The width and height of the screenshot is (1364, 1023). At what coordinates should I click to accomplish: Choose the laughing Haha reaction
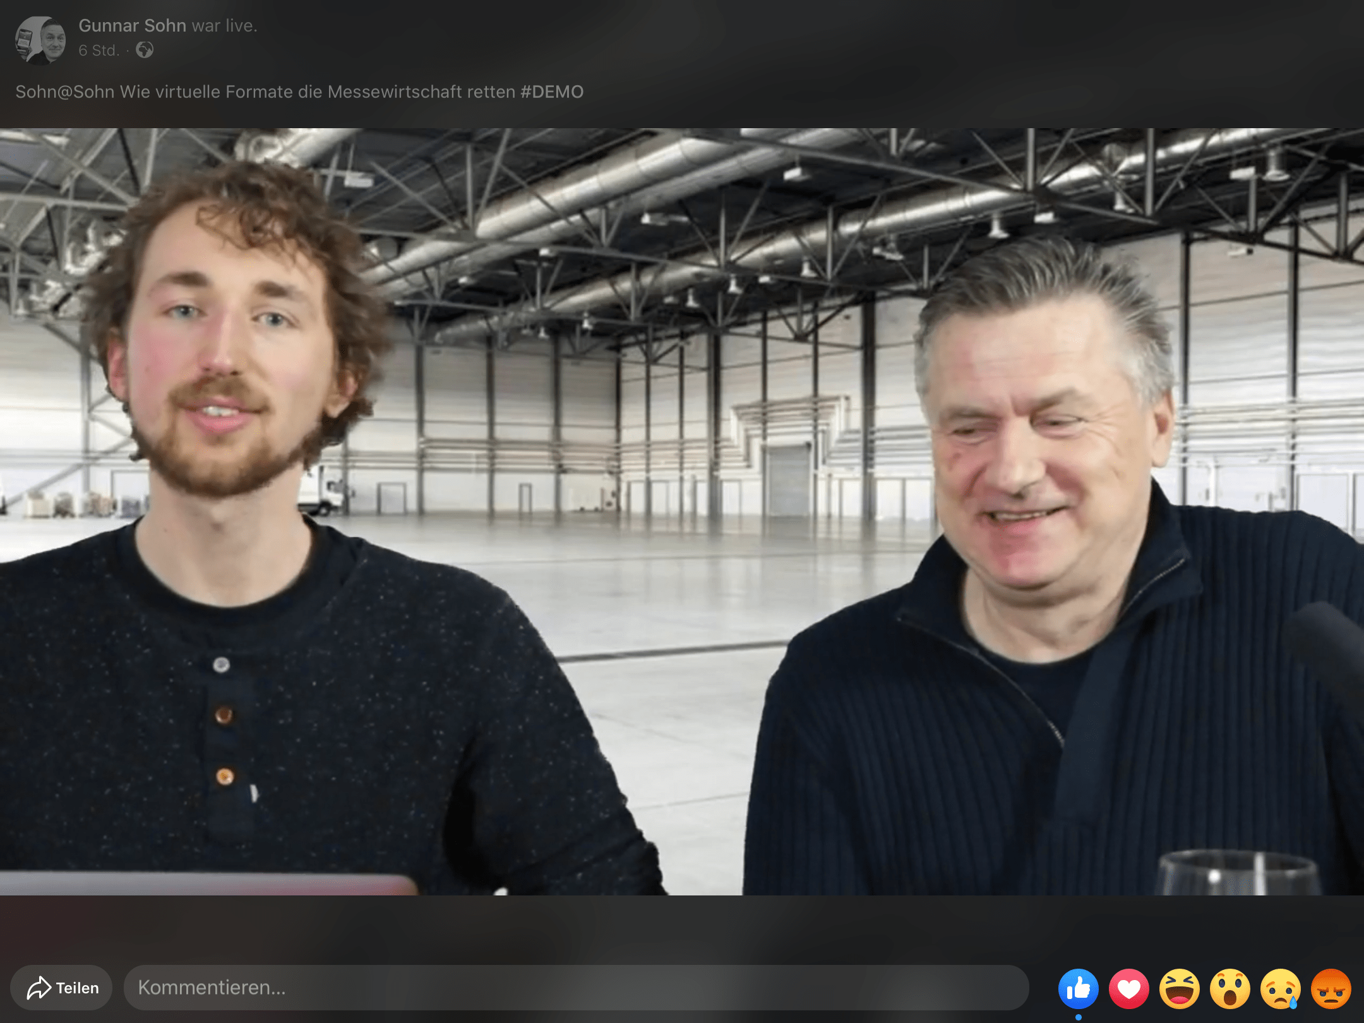1179,988
